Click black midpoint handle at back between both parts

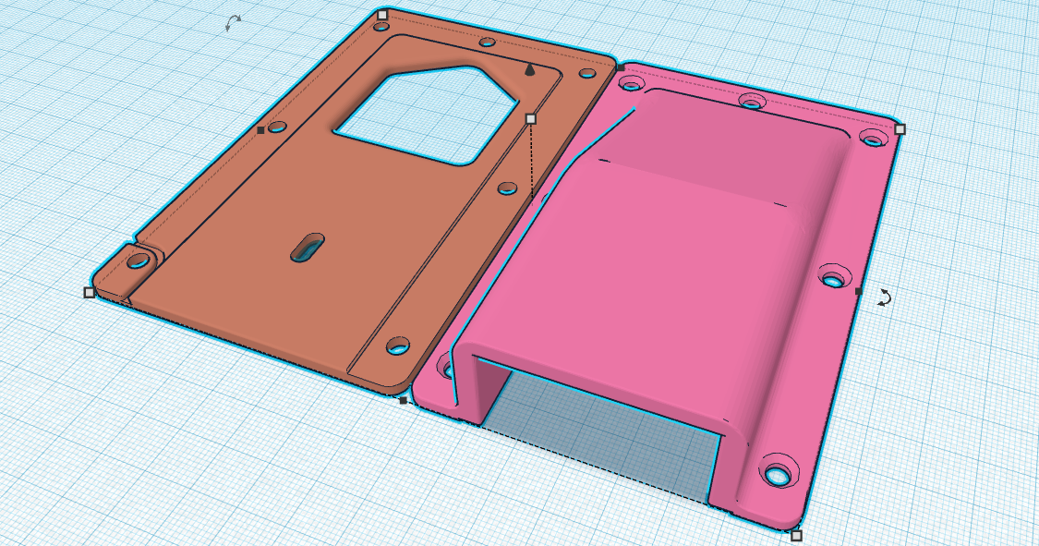tap(621, 67)
